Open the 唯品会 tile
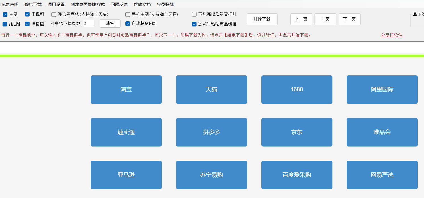424x198 pixels. 382,132
